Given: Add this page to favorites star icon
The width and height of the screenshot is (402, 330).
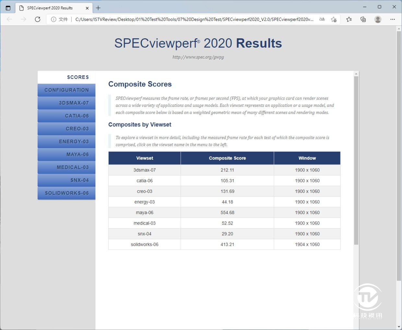Looking at the screenshot, I should tap(334, 19).
